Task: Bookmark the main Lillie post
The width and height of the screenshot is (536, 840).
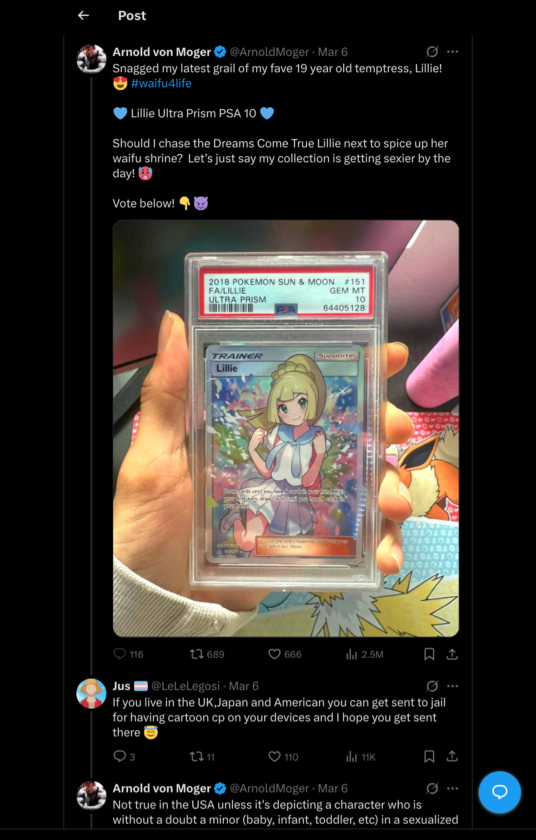Action: click(429, 654)
